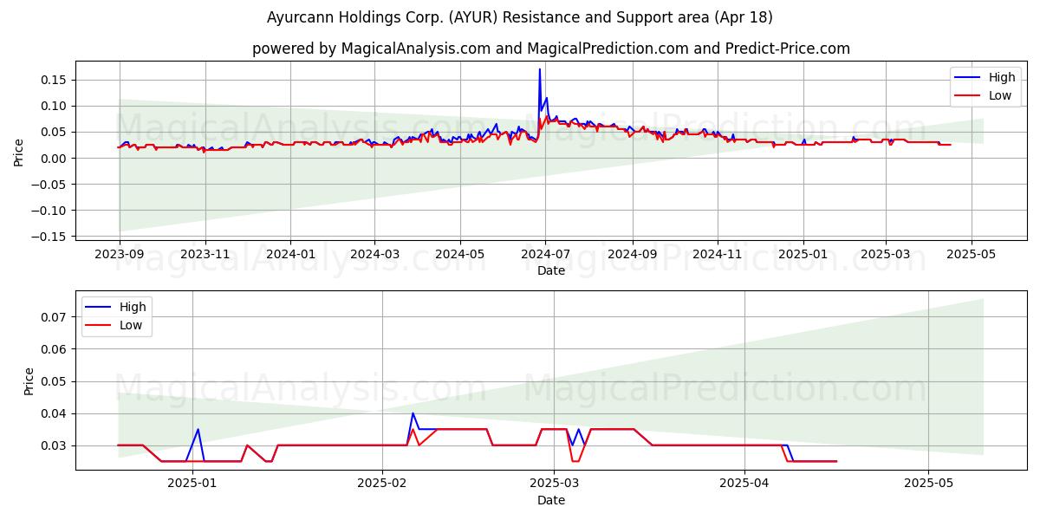
Task: Click the 2023-09 date tick label
Action: [120, 254]
